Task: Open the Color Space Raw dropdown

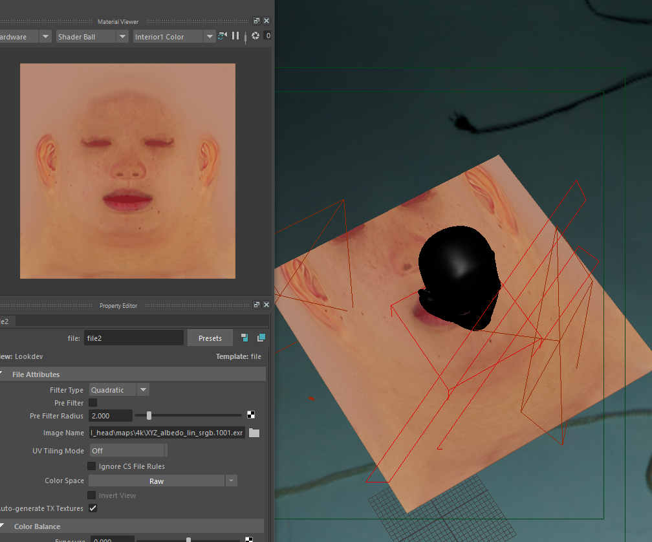Action: click(x=163, y=481)
